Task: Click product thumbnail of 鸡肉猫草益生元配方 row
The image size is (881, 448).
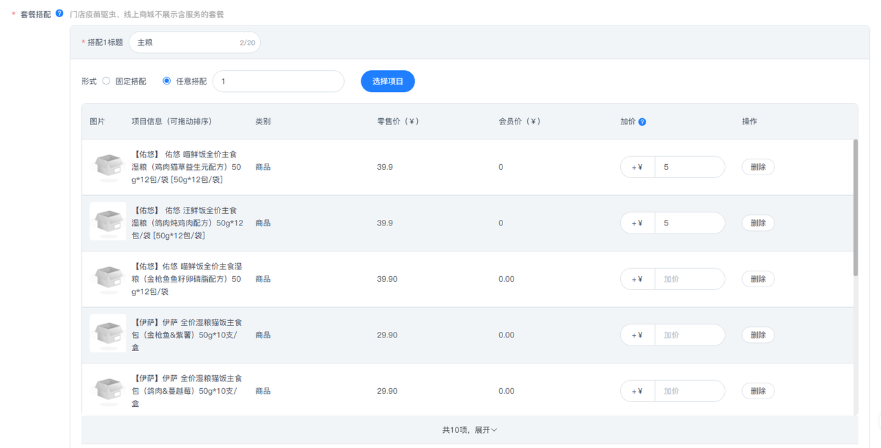Action: coord(108,167)
